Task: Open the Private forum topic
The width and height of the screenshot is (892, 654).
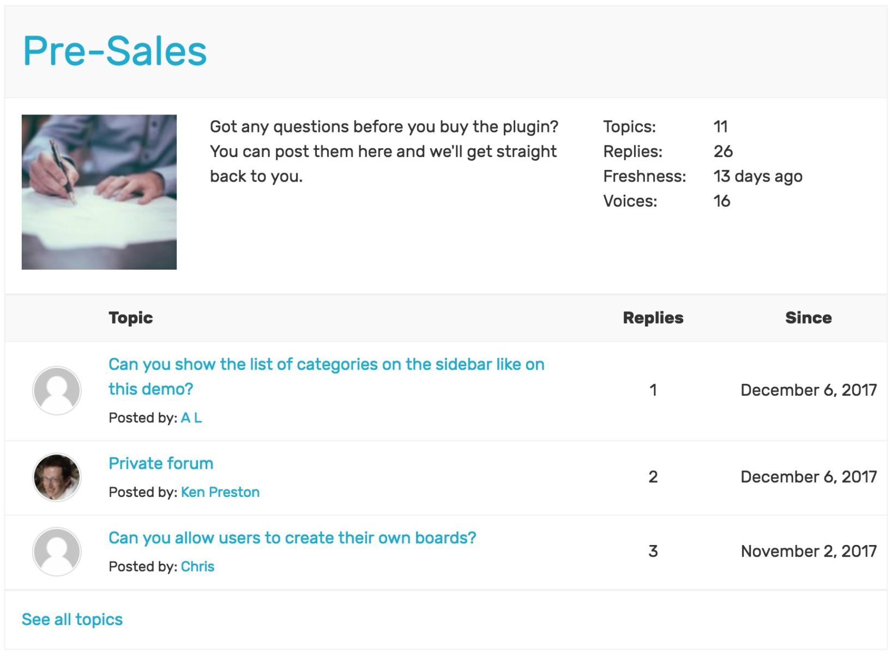Action: (x=161, y=463)
